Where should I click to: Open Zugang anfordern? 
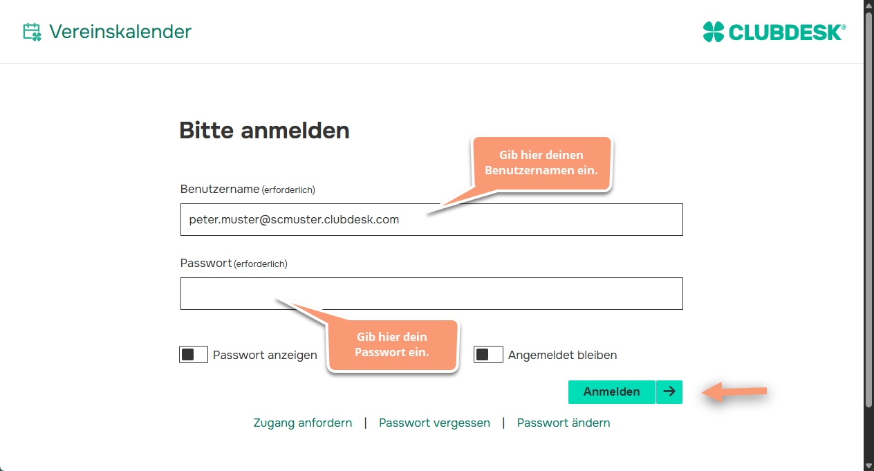(302, 423)
